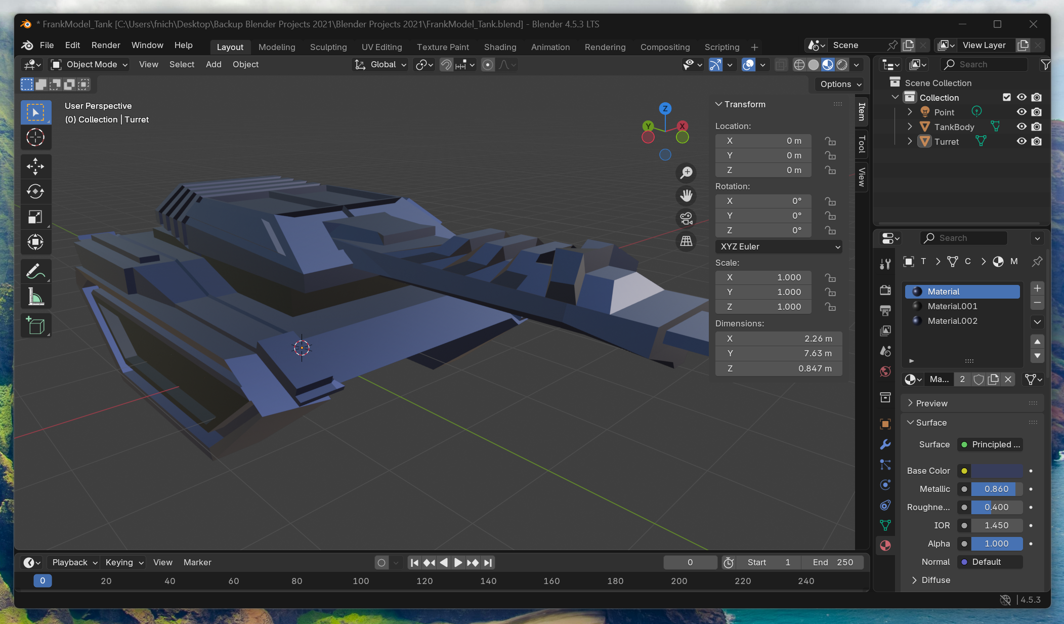Open the Render menu

105,45
